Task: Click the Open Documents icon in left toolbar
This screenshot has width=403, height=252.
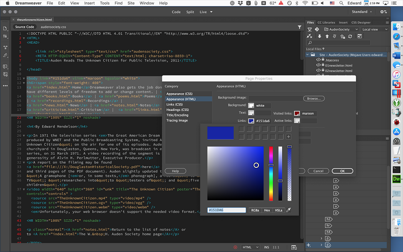Action: [x=6, y=29]
